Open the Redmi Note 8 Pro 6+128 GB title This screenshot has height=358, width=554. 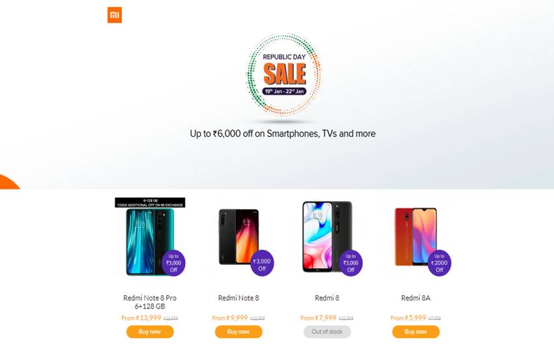click(x=150, y=302)
